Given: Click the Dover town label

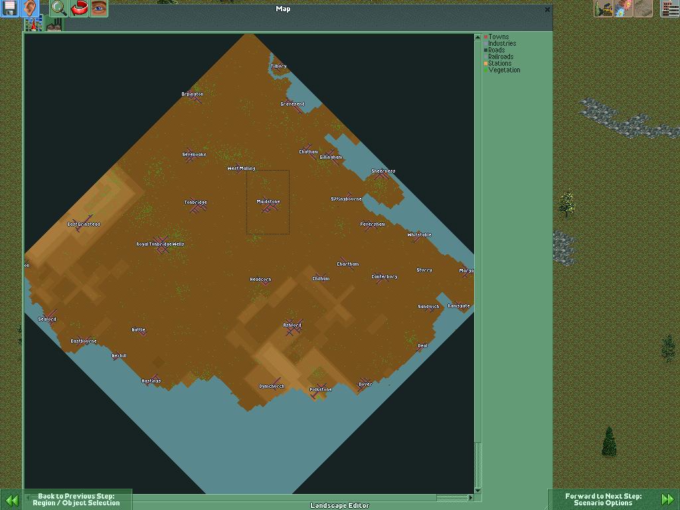Looking at the screenshot, I should 365,384.
